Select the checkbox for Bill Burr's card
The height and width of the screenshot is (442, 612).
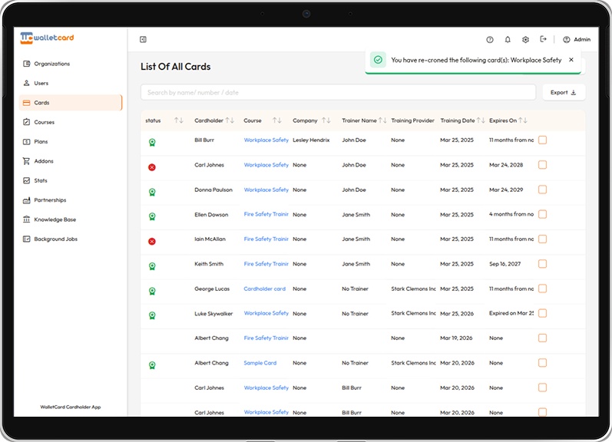[543, 140]
